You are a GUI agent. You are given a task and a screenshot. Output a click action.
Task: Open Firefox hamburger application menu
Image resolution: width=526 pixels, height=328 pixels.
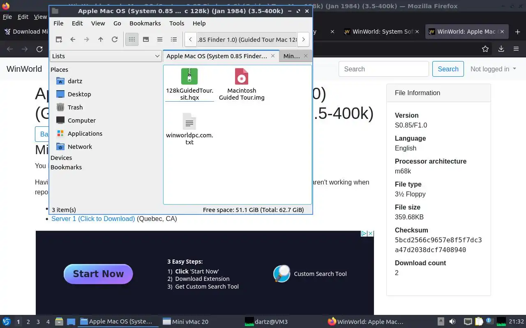coord(516,49)
